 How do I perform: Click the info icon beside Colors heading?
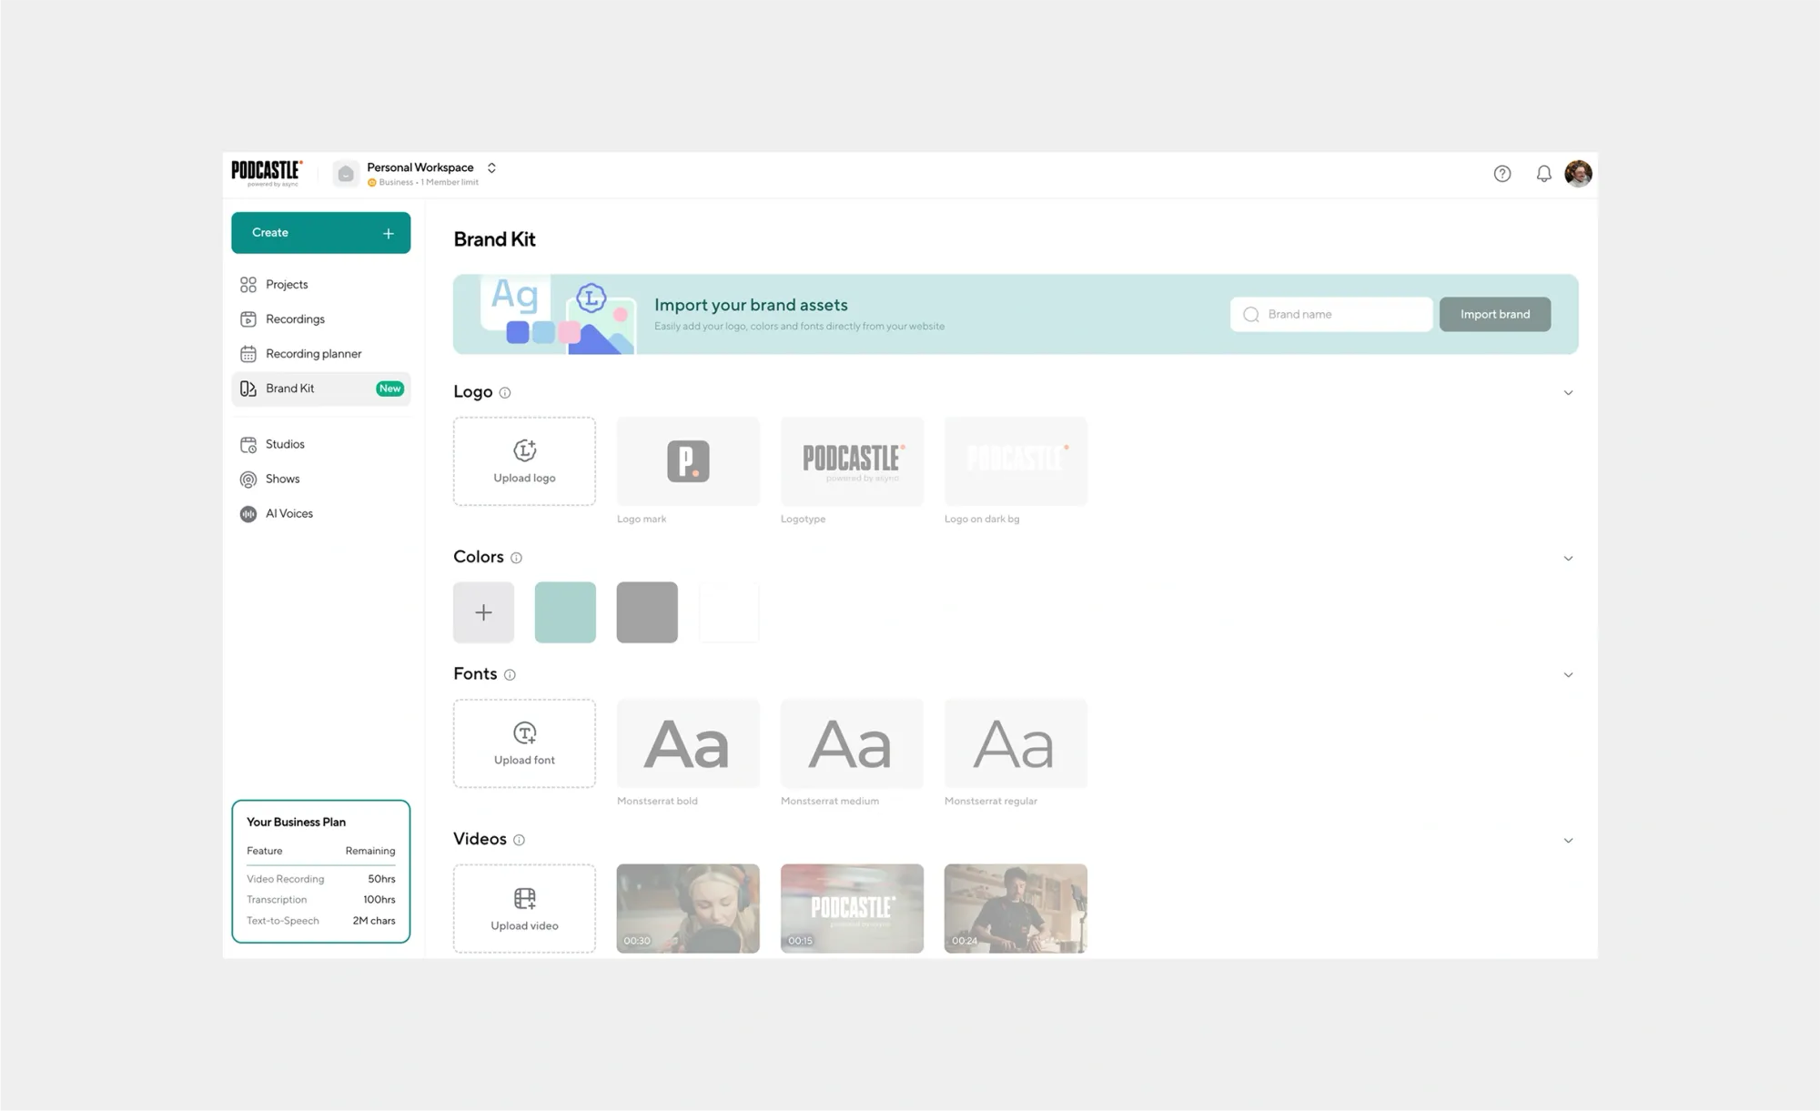pyautogui.click(x=516, y=558)
